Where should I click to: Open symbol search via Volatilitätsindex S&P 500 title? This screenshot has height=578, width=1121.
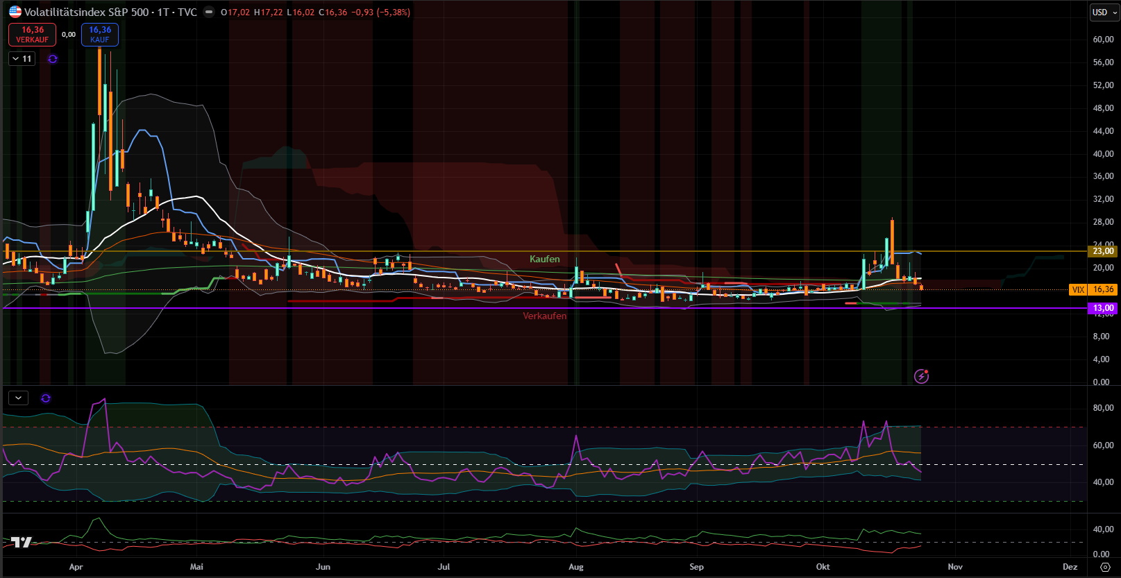(x=110, y=12)
